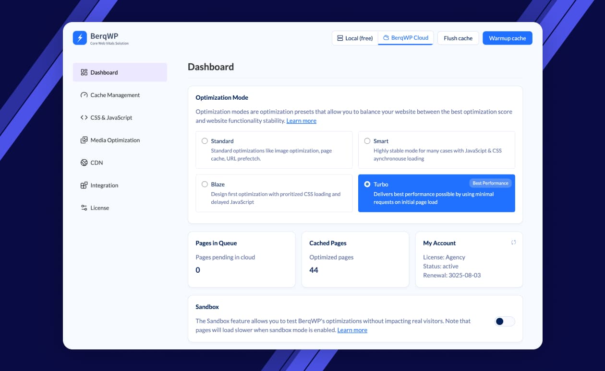Open Media Optimization in the sidebar

pyautogui.click(x=120, y=140)
